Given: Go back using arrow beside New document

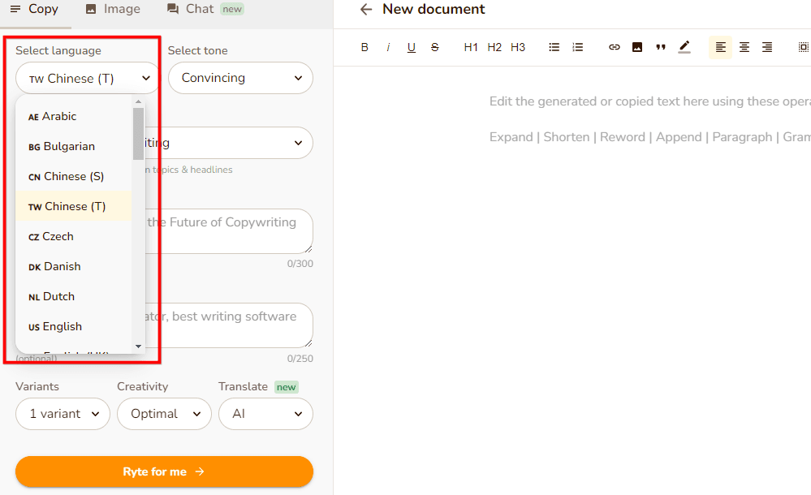Looking at the screenshot, I should click(366, 10).
